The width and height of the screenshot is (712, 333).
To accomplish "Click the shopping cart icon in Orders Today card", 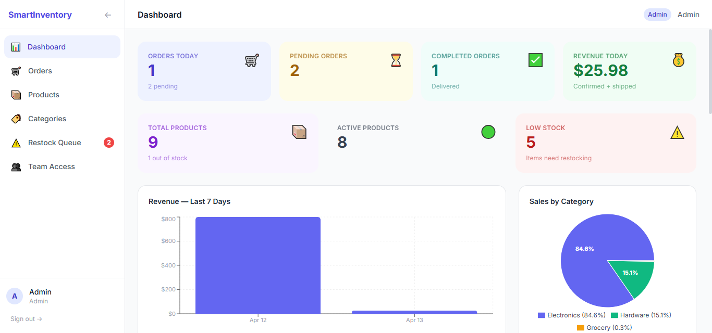I will click(x=252, y=60).
